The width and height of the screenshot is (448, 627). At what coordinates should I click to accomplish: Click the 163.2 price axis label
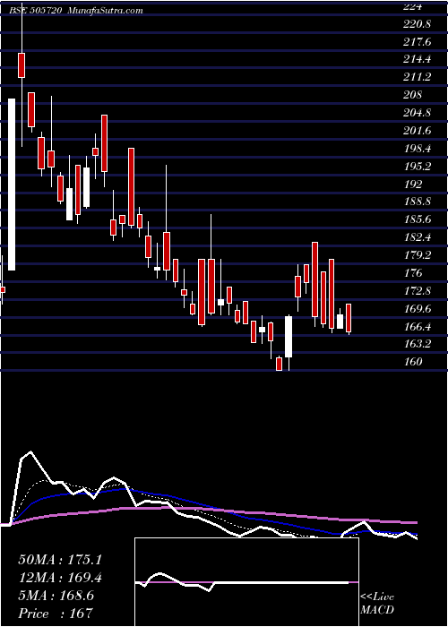(417, 343)
